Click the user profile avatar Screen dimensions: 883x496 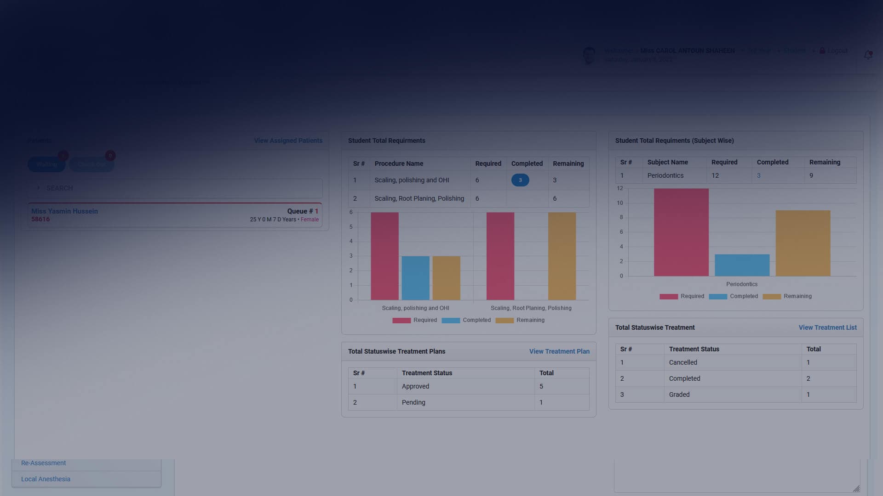[589, 56]
